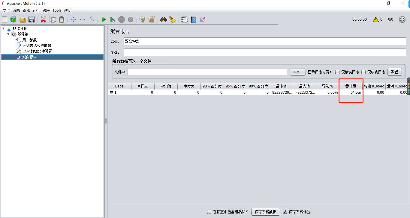Select 测试计划 in the tree
This screenshot has width=410, height=218.
pyautogui.click(x=20, y=28)
